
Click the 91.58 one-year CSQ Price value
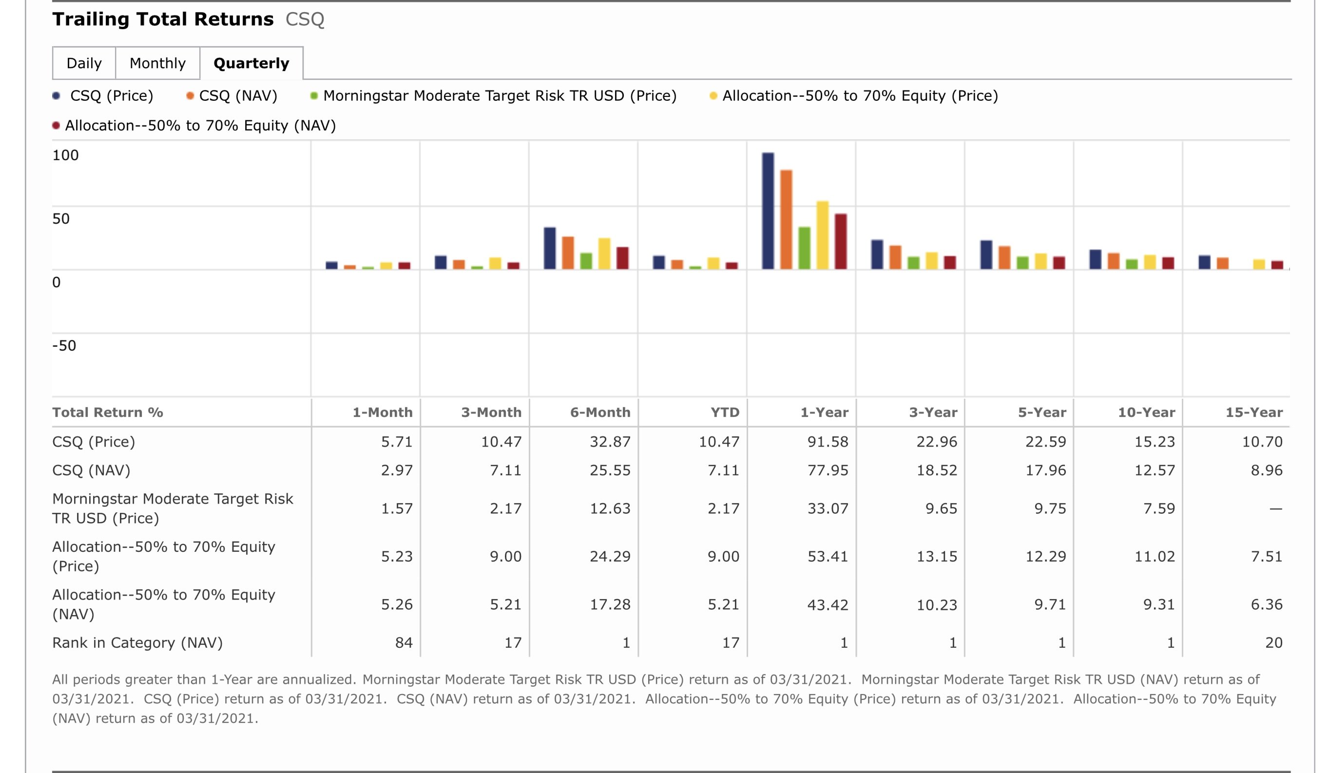pos(828,441)
